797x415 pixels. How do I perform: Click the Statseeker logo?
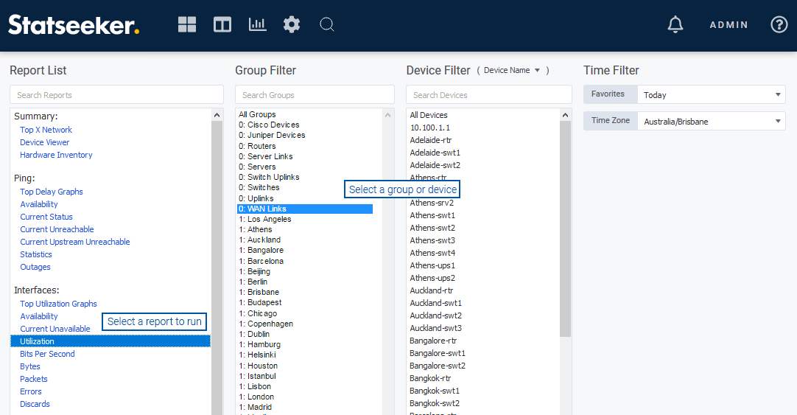(x=74, y=25)
